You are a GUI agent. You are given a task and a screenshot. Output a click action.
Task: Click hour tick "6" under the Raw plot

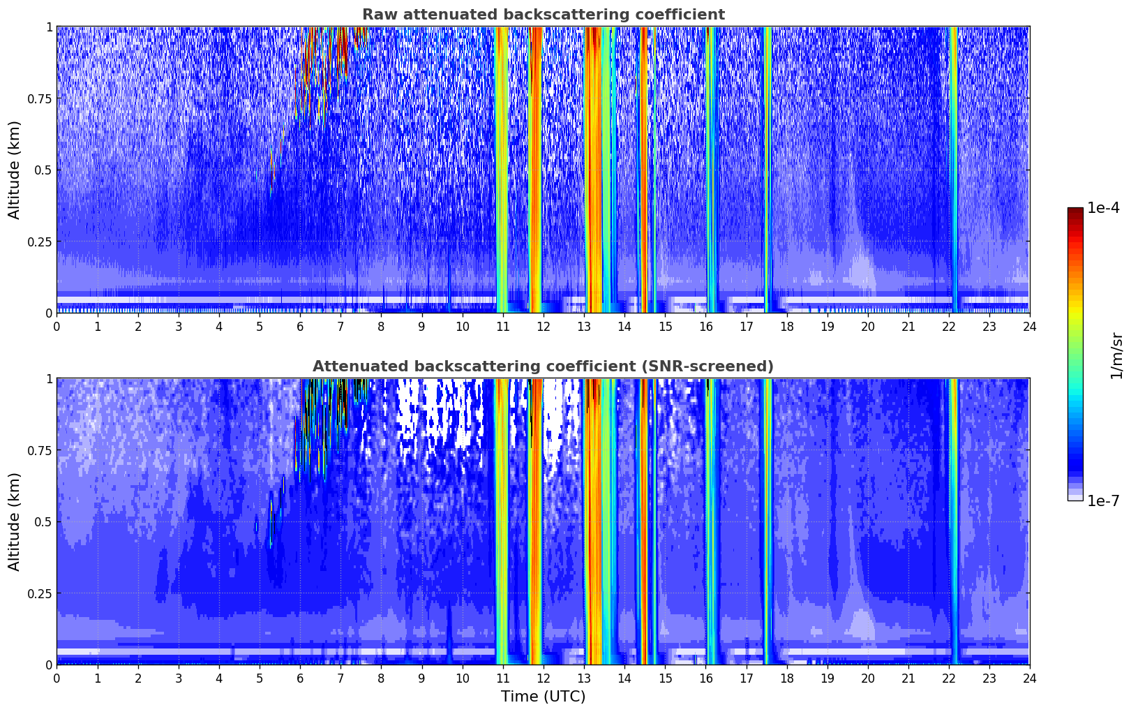(300, 326)
